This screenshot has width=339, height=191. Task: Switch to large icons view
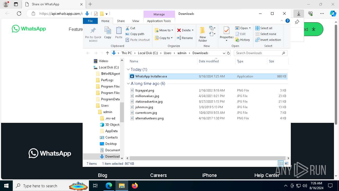tap(286, 164)
